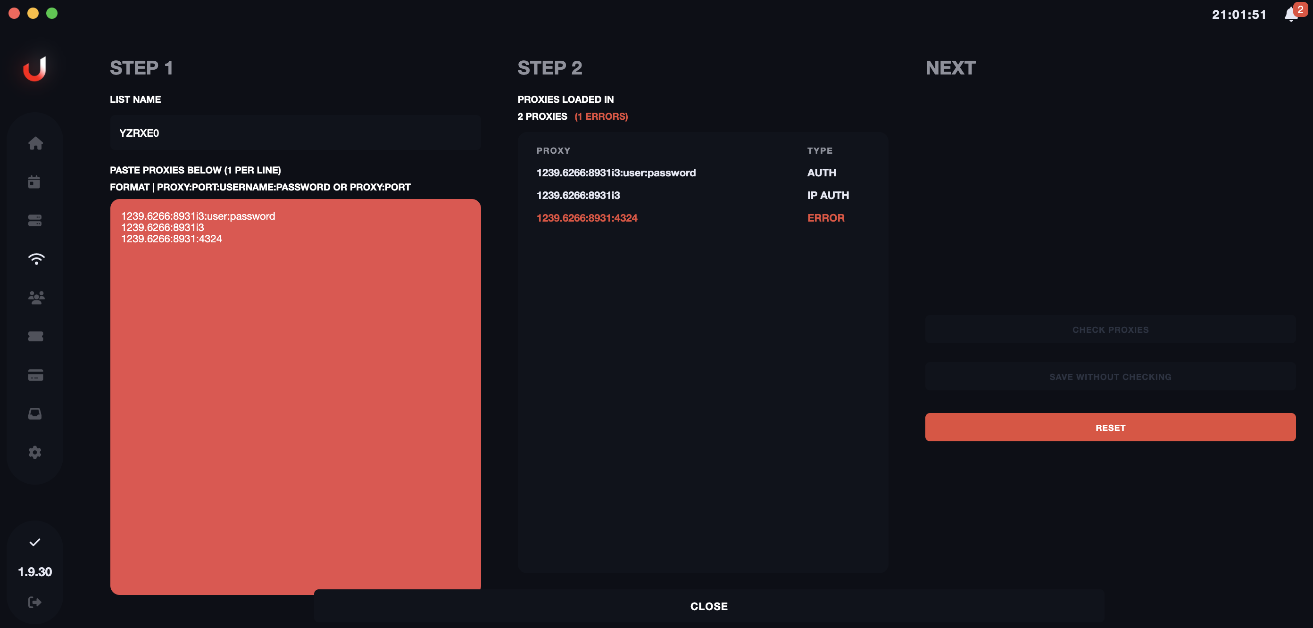Open settings gear in sidebar
The width and height of the screenshot is (1313, 628).
pyautogui.click(x=35, y=452)
